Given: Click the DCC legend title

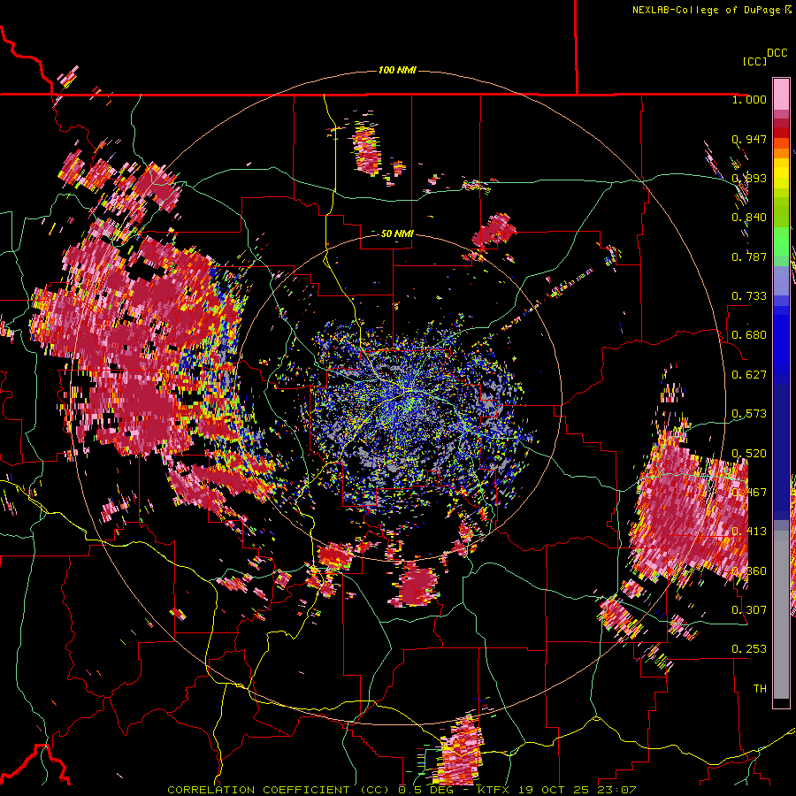Looking at the screenshot, I should (777, 53).
